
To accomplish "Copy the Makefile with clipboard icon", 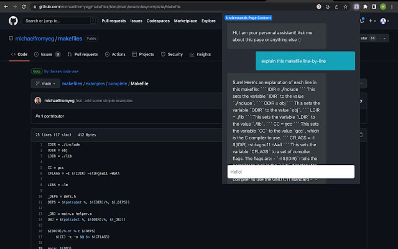I will click(x=361, y=134).
